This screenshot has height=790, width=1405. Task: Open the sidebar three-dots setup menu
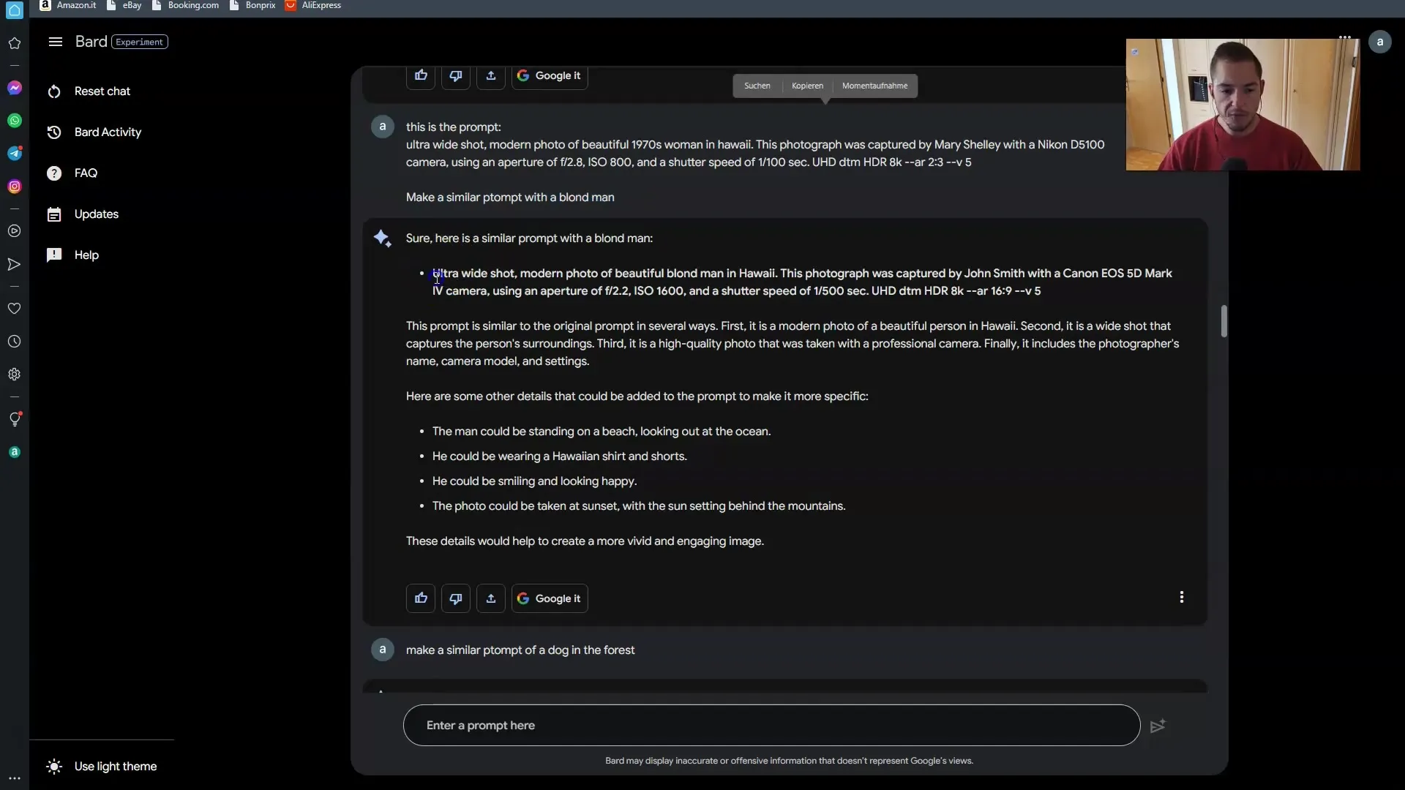click(x=15, y=778)
